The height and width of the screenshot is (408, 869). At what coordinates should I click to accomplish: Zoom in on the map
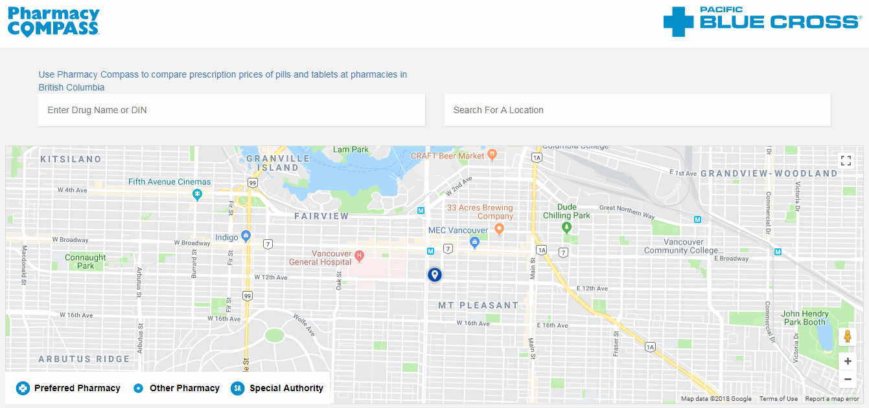847,361
